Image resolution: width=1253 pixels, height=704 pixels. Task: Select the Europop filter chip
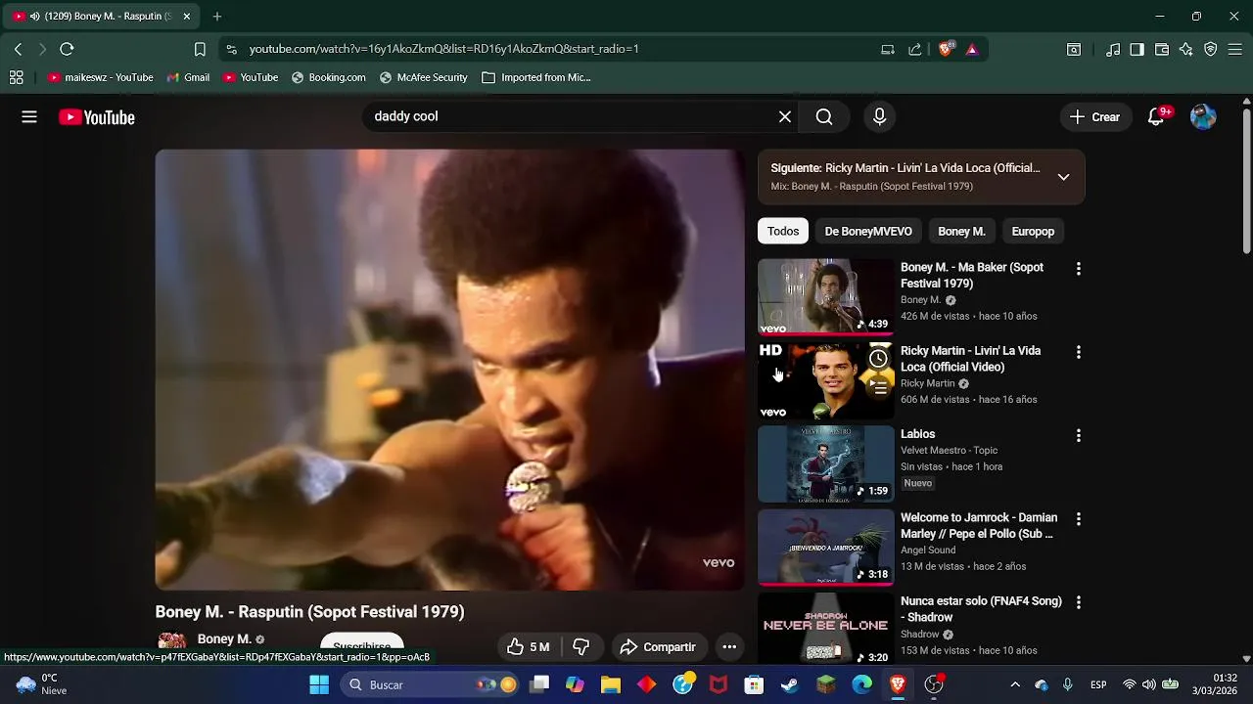1033,232
